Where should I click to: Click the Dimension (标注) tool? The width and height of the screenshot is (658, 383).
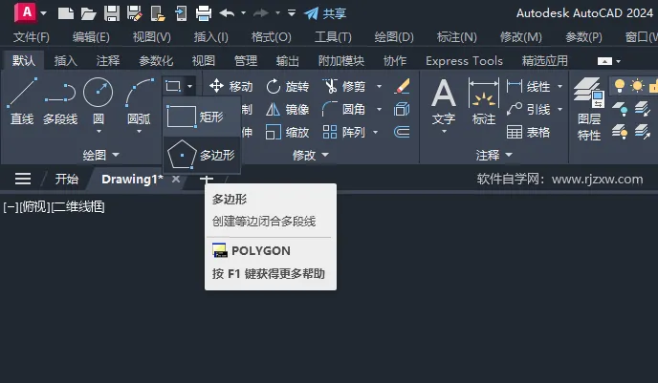[x=484, y=101]
